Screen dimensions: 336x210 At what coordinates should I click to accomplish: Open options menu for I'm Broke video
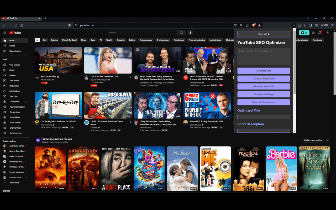coord(81,122)
